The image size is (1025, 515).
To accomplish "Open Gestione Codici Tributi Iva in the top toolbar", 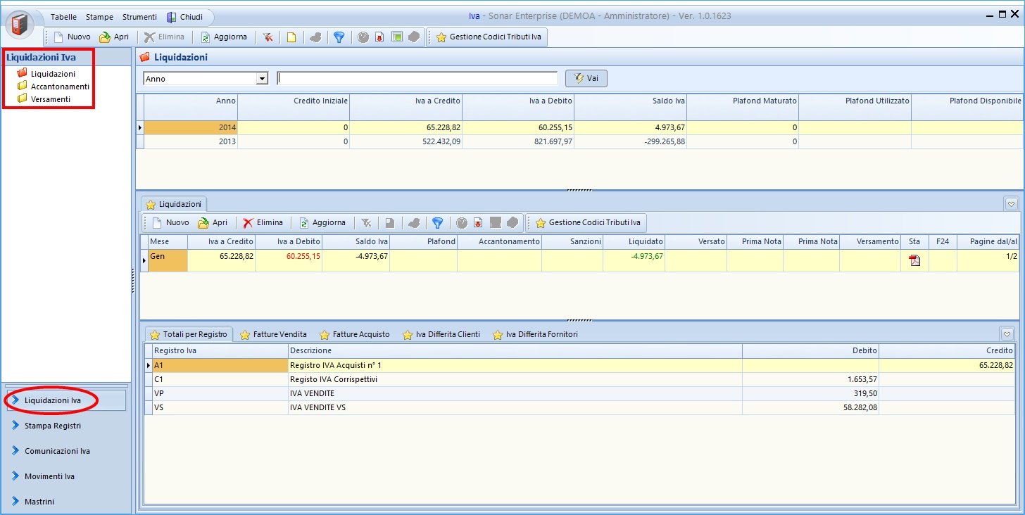I will tap(488, 37).
